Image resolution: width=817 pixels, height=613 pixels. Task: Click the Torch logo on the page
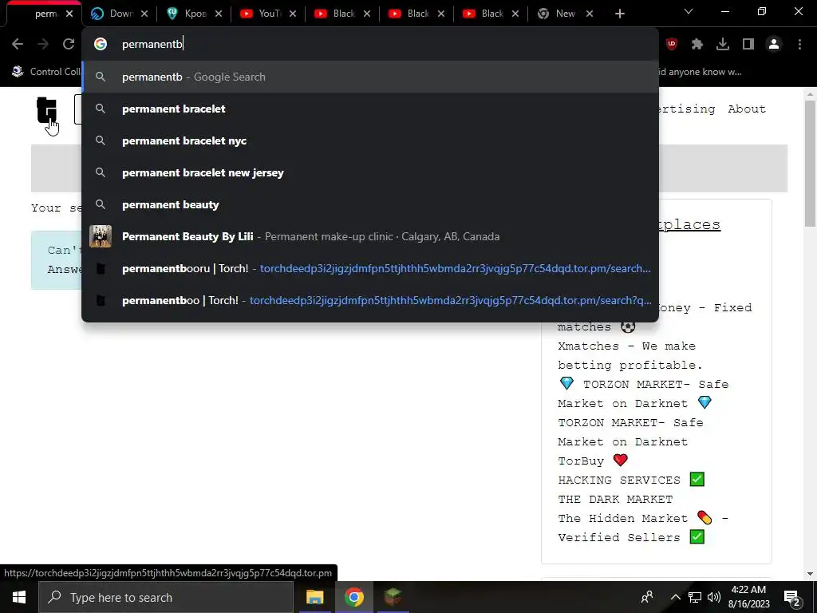click(47, 110)
